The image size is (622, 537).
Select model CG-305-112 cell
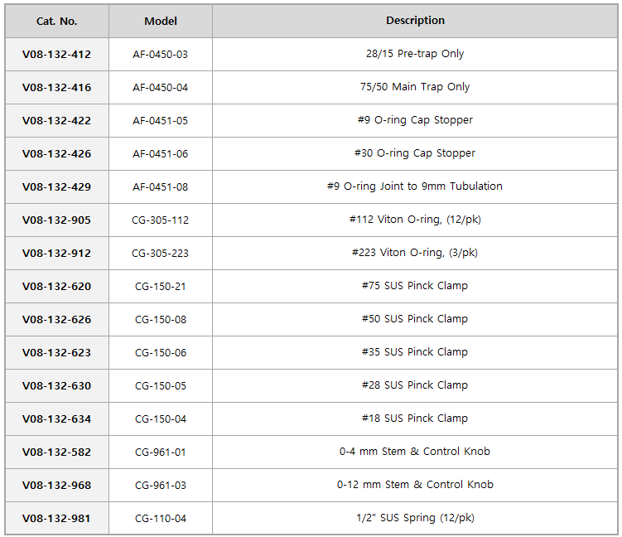point(160,220)
